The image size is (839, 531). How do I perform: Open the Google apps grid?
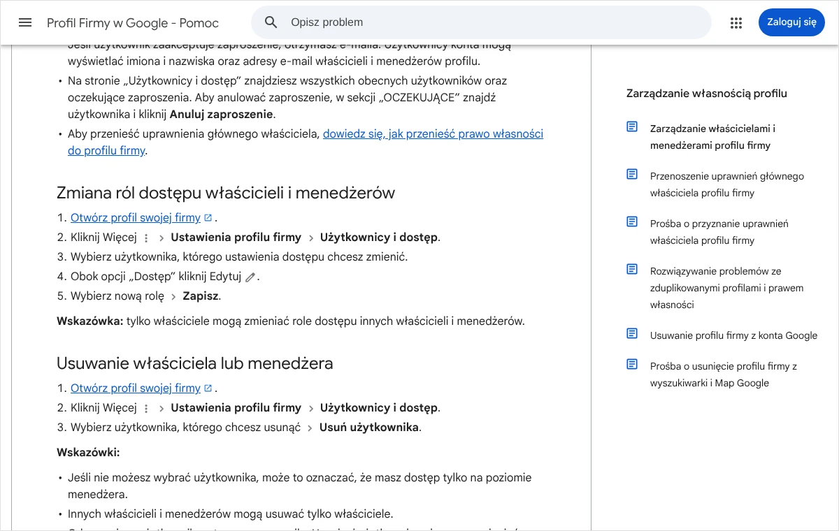(736, 22)
